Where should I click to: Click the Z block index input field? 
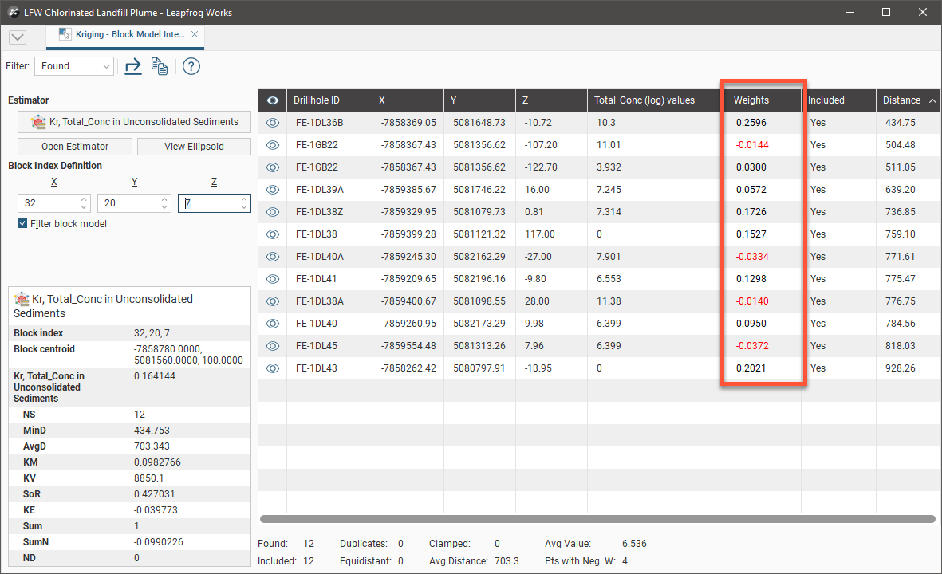click(x=209, y=203)
